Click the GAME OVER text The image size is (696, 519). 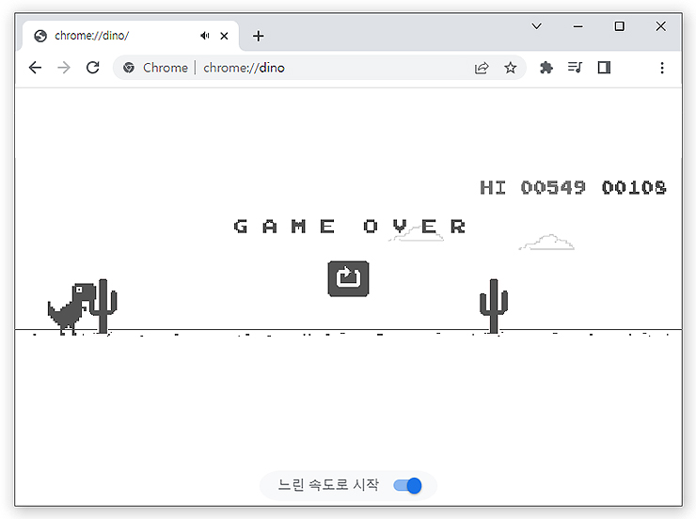[350, 227]
